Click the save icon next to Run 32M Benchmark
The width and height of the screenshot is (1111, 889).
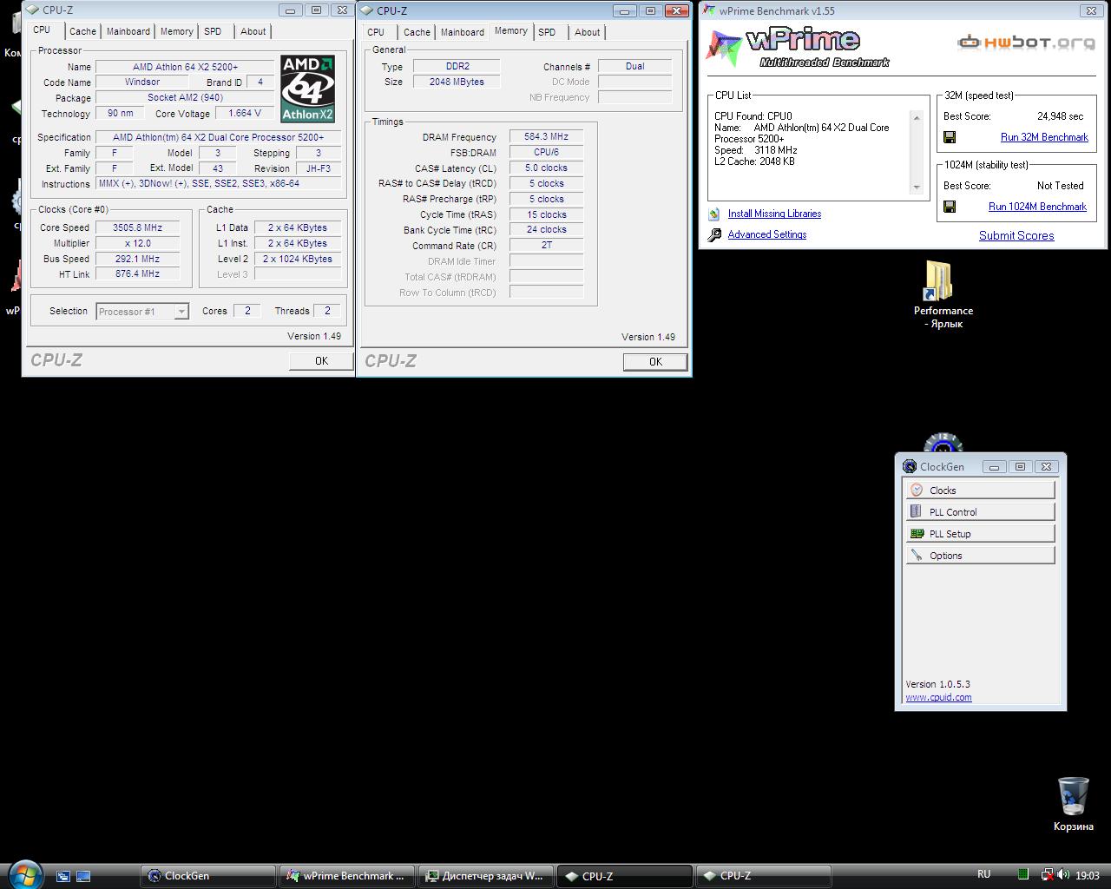950,137
